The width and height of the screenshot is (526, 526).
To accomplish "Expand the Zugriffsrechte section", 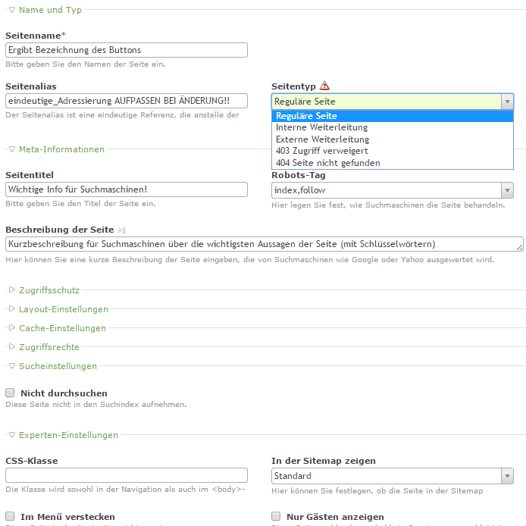I will [12, 347].
